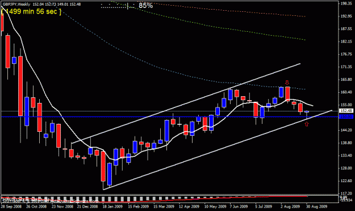The image size is (355, 211).
Task: Click the OHLC values next to the chart title
Action: coord(57,4)
